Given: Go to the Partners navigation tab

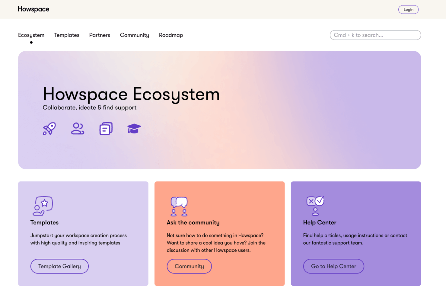Looking at the screenshot, I should tap(100, 35).
